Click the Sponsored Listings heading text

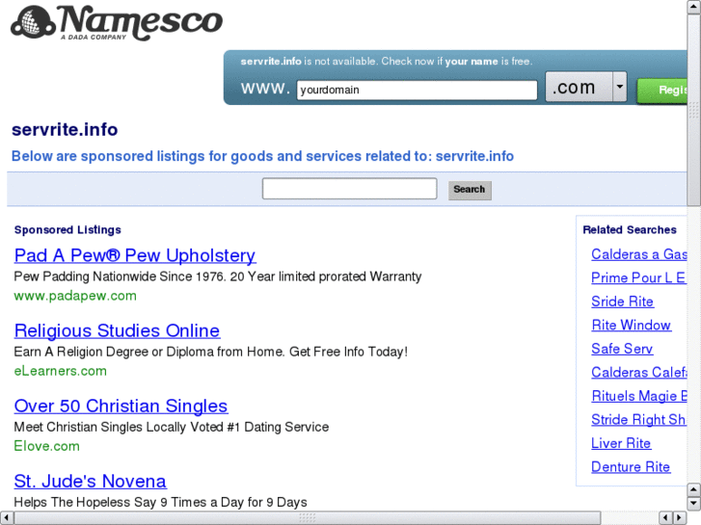(x=67, y=229)
